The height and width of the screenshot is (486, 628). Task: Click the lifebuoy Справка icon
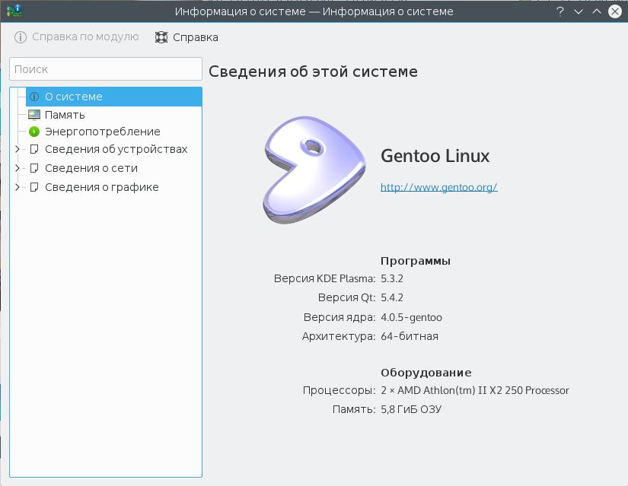[161, 37]
